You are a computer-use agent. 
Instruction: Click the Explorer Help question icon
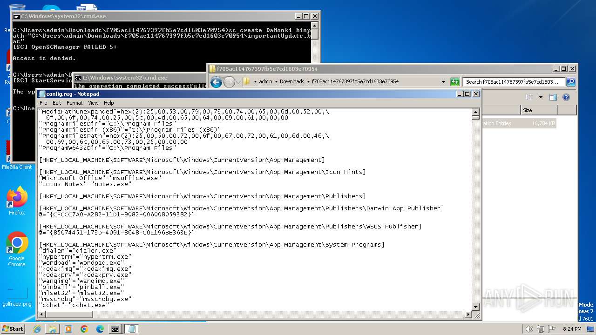point(566,97)
